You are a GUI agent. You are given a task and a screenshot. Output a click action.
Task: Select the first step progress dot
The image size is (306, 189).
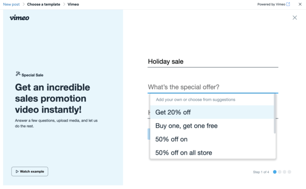coord(275,172)
